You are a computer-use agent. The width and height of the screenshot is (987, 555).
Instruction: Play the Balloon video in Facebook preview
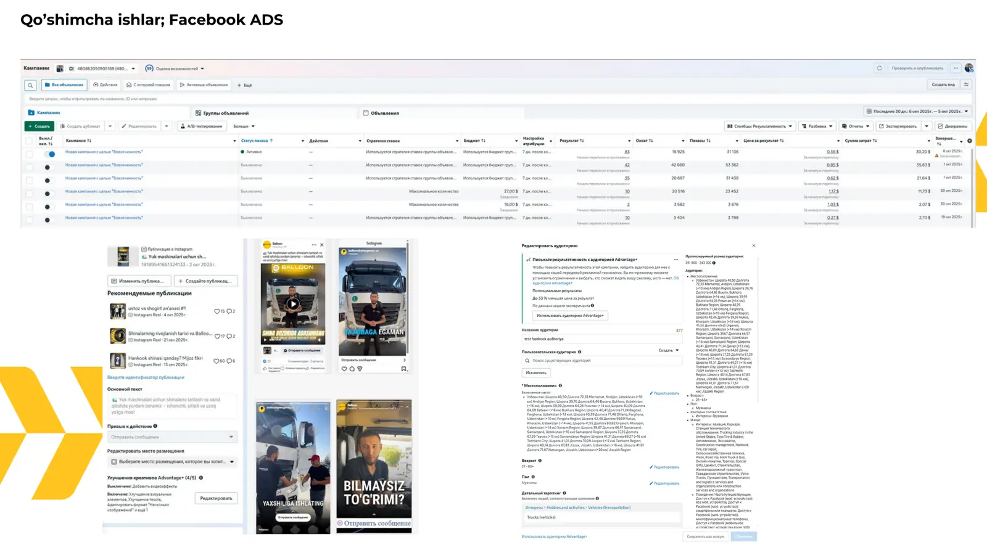pyautogui.click(x=293, y=303)
